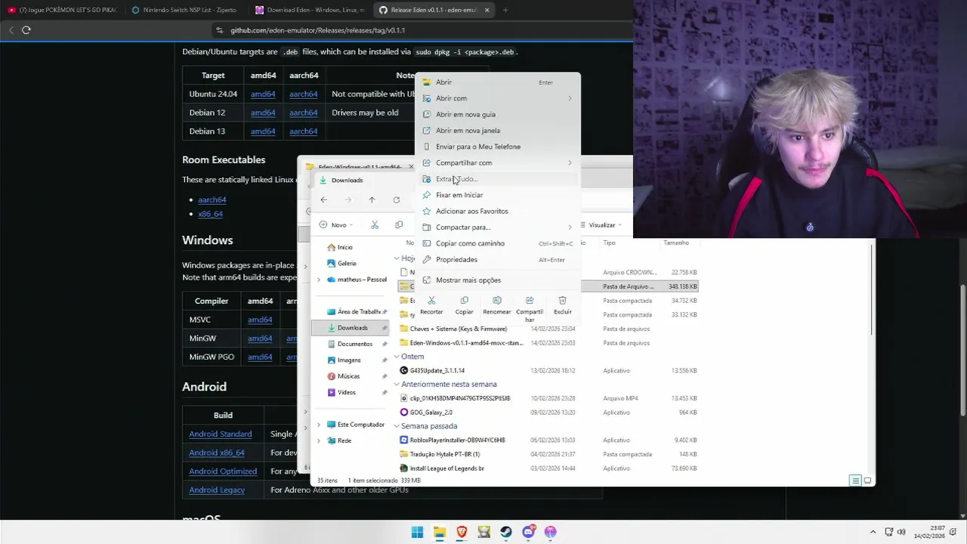
Task: Open Visualizar dropdown in Explorer
Action: (x=602, y=224)
